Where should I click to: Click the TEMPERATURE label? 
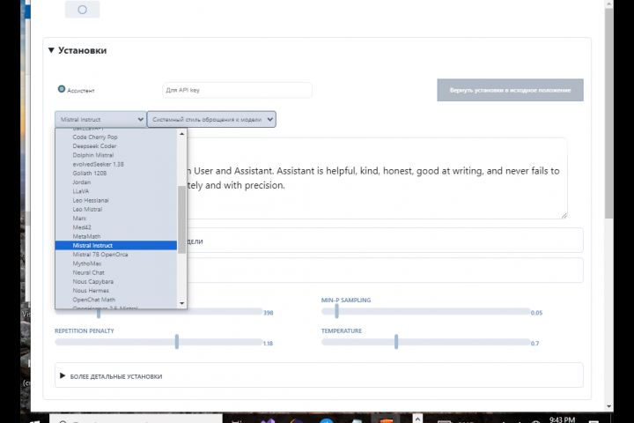342,330
